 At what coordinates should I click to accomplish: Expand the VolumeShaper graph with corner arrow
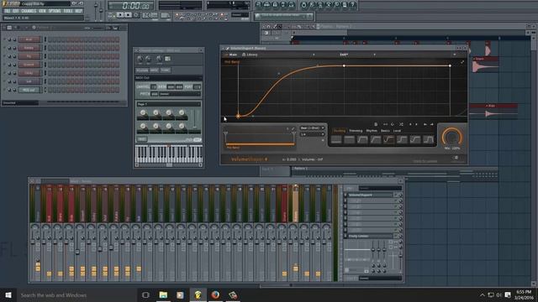[462, 62]
